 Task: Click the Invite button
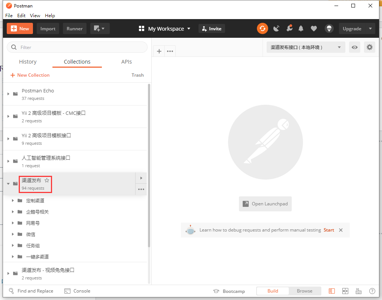tap(212, 29)
